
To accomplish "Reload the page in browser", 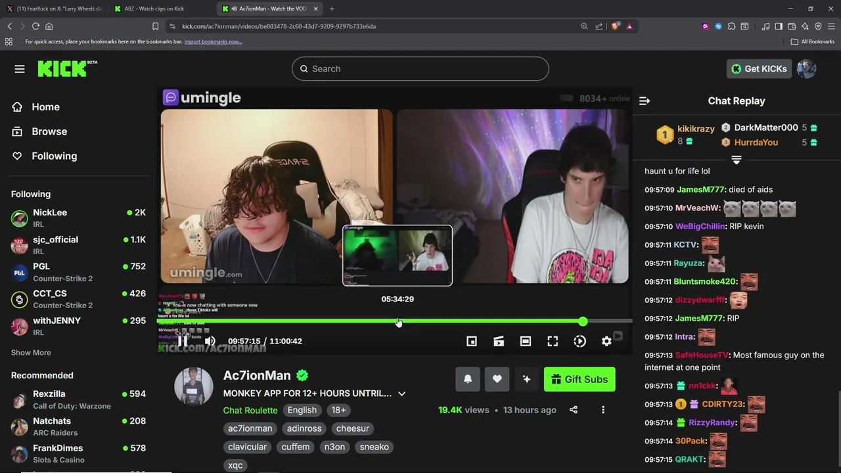I will (35, 26).
